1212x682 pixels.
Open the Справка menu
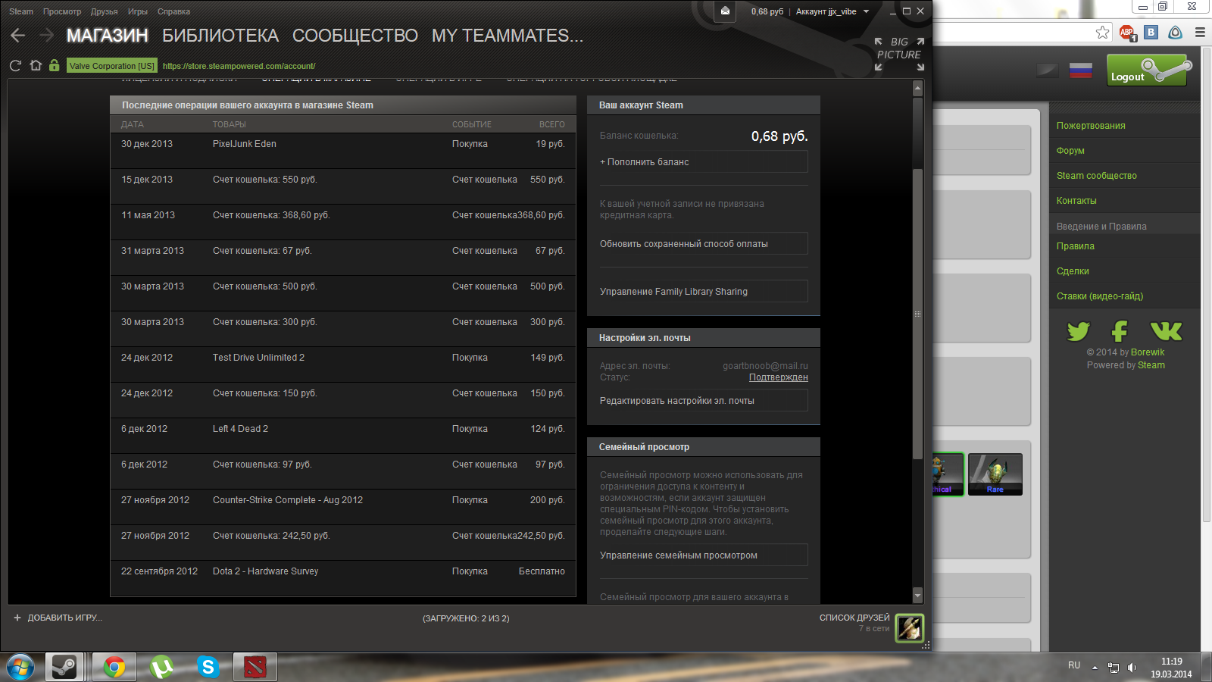[173, 11]
